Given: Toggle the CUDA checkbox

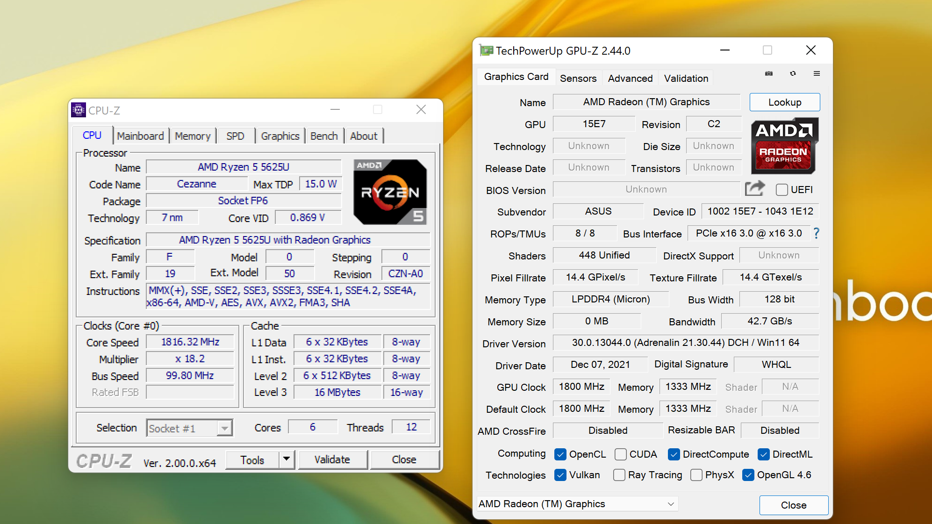Looking at the screenshot, I should [620, 454].
